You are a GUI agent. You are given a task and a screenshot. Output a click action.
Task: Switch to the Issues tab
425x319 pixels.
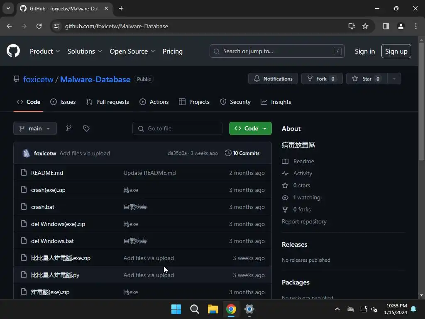63,102
